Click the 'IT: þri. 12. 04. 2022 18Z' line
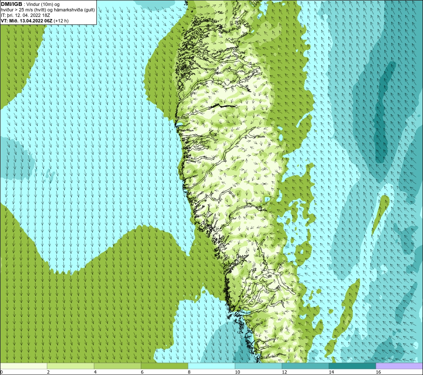Viewport: 423px width, 375px height. tap(25, 15)
